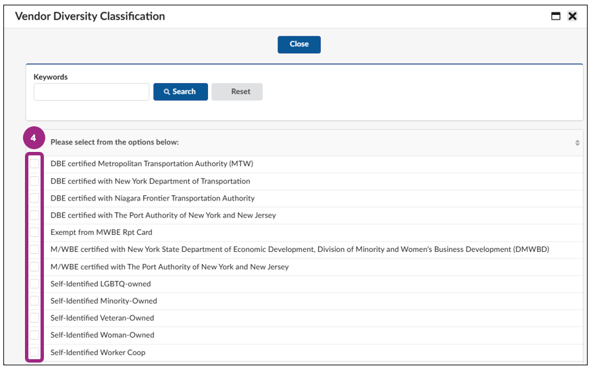This screenshot has width=593, height=370.
Task: Select the Self-Identified LGBTQ-owned checkbox
Action: tap(34, 284)
